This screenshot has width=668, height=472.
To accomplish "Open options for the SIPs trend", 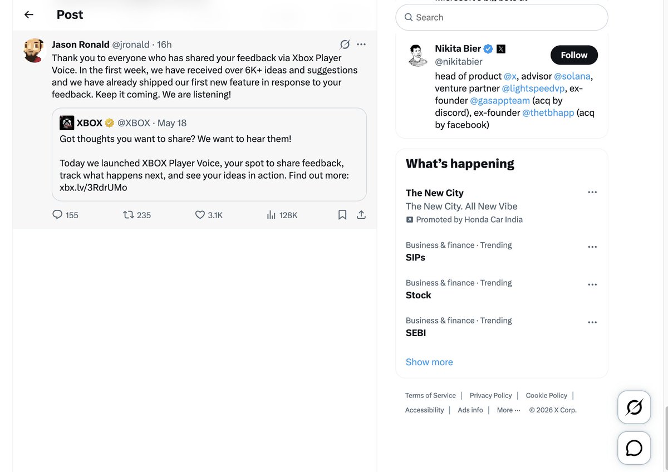I will click(x=592, y=247).
